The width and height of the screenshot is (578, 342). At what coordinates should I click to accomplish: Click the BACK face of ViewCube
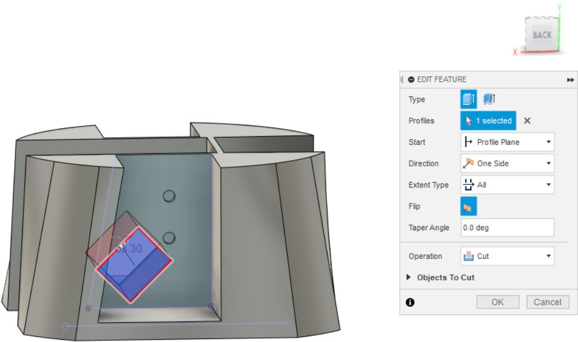(541, 35)
